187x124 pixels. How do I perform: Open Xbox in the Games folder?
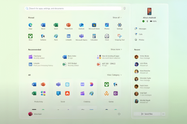(x=107, y=84)
